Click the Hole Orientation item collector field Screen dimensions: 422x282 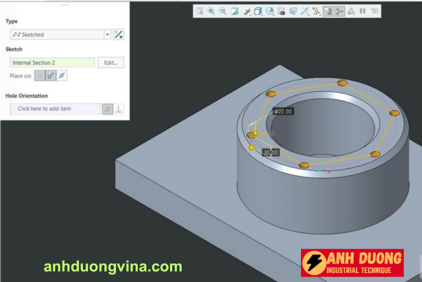(x=55, y=109)
